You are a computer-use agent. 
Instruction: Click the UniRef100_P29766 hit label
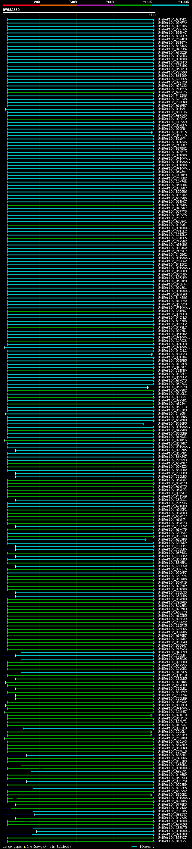[172, 29]
